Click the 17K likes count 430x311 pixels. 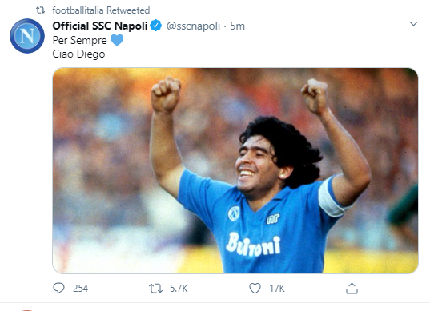[x=277, y=289]
